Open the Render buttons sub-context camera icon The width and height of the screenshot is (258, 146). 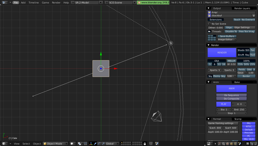click(x=248, y=144)
